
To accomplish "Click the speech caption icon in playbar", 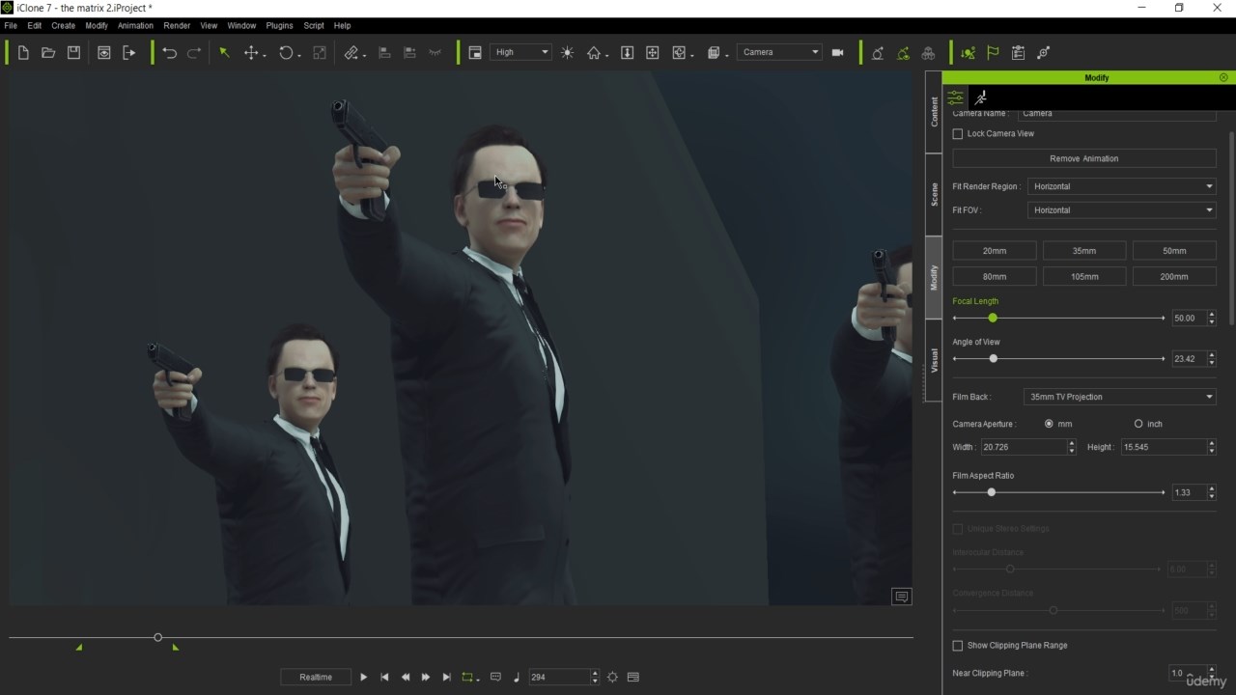I will [x=495, y=678].
